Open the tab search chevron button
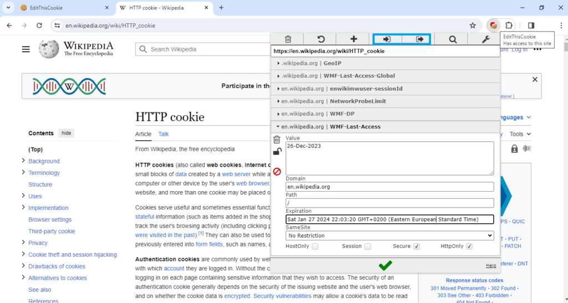The width and height of the screenshot is (568, 303). [8, 8]
